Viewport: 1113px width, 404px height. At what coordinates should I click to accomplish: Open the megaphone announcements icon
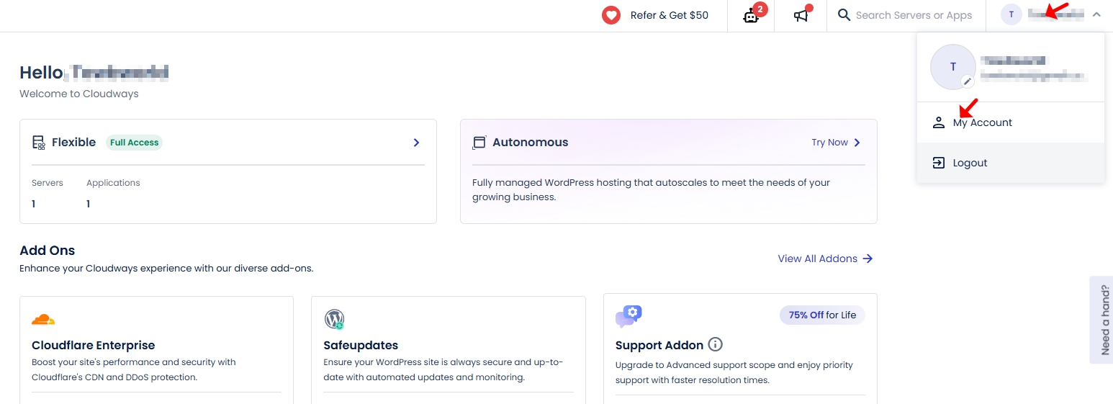[x=801, y=15]
